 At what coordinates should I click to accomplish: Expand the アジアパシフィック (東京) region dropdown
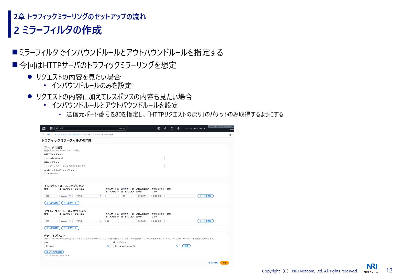coord(194,128)
